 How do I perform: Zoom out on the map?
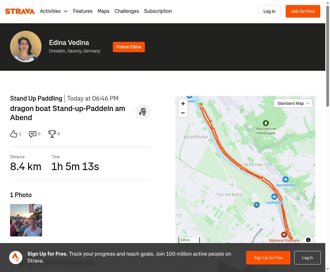coord(183,113)
